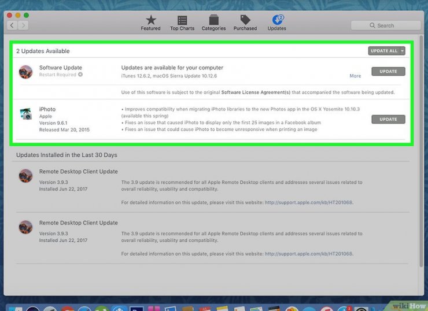The width and height of the screenshot is (428, 311).
Task: Open the Featured section star icon
Action: coord(150,21)
